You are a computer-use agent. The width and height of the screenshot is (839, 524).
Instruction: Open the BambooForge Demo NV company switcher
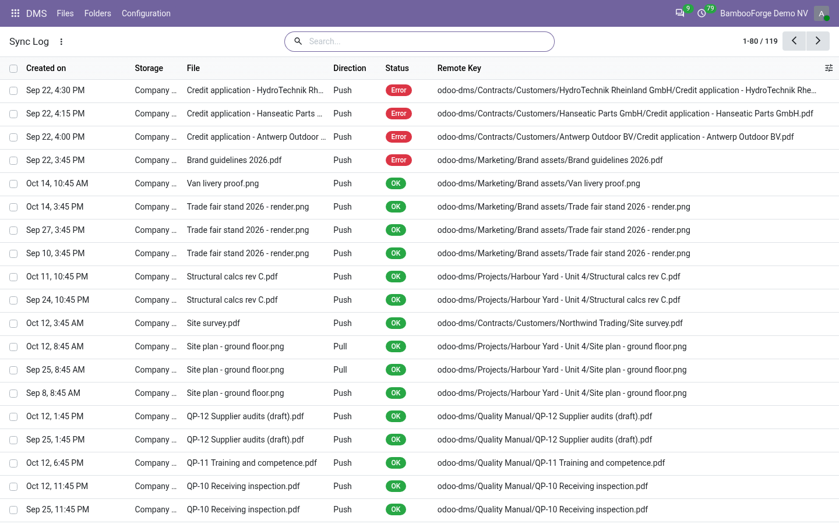[764, 13]
